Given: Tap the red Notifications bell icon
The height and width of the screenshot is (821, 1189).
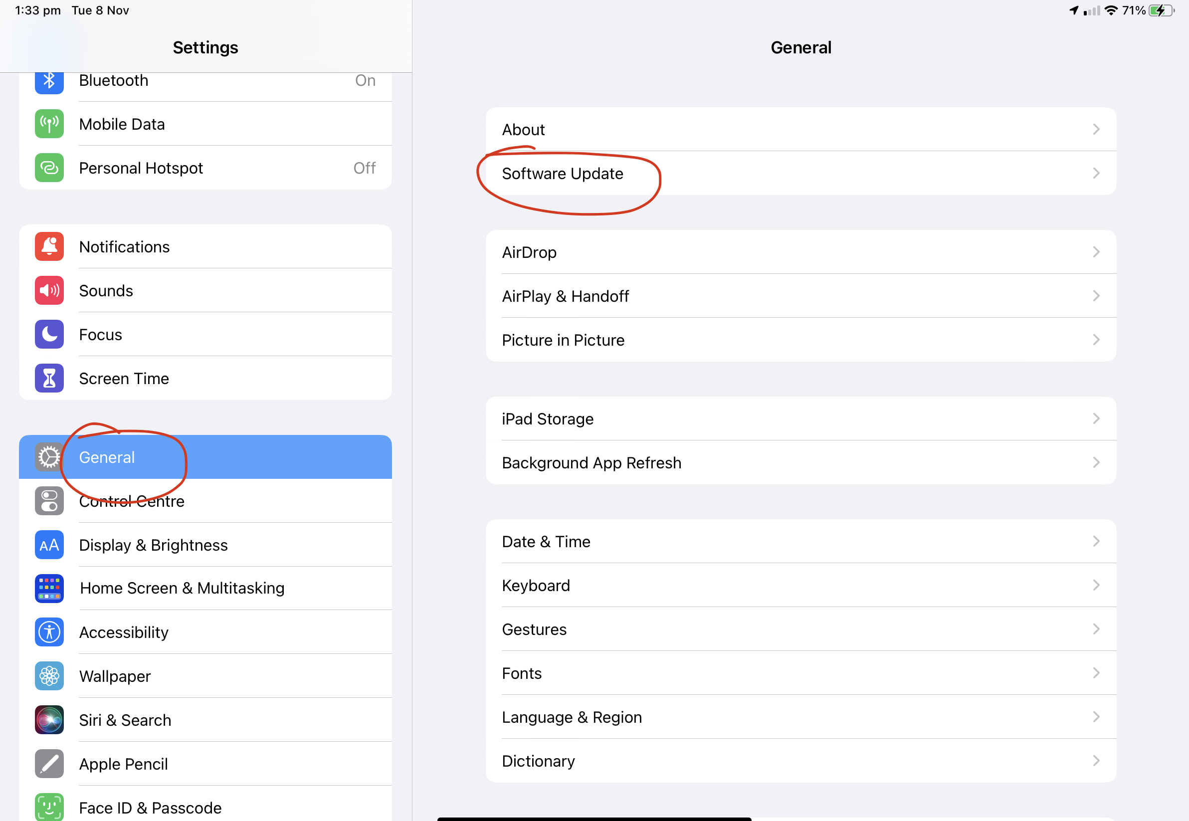Looking at the screenshot, I should [x=49, y=246].
